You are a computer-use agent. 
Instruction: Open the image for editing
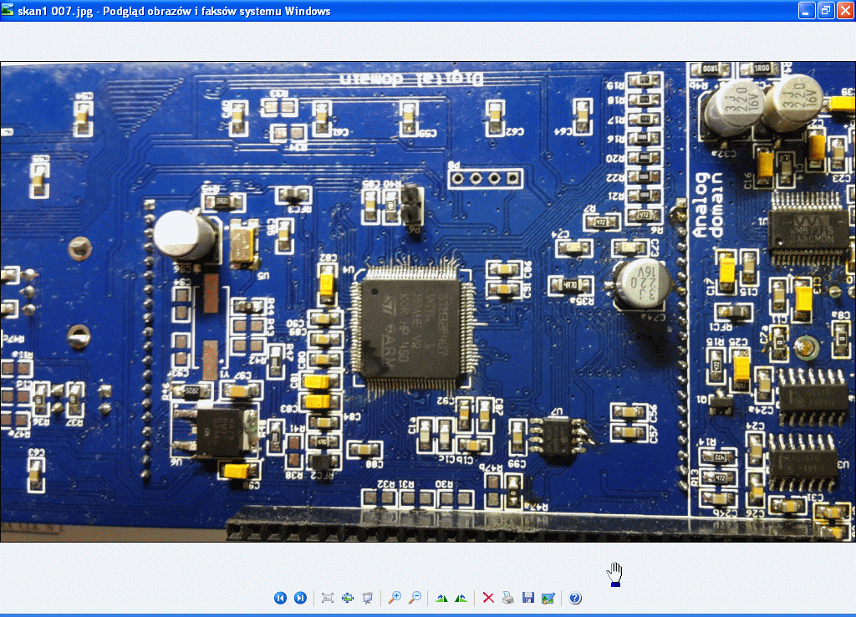pos(548,598)
